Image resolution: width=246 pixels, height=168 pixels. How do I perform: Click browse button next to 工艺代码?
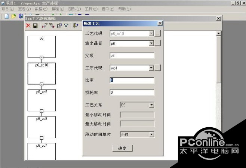pos(158,33)
